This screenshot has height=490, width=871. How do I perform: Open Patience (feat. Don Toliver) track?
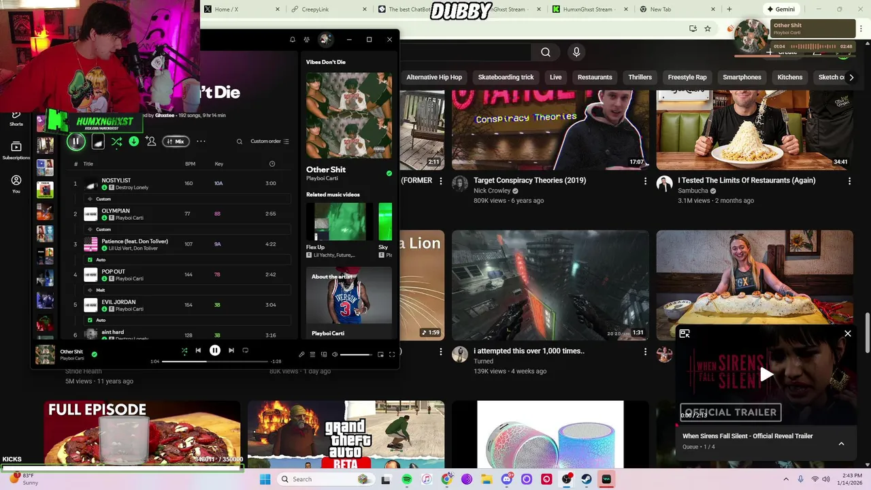[x=135, y=242]
